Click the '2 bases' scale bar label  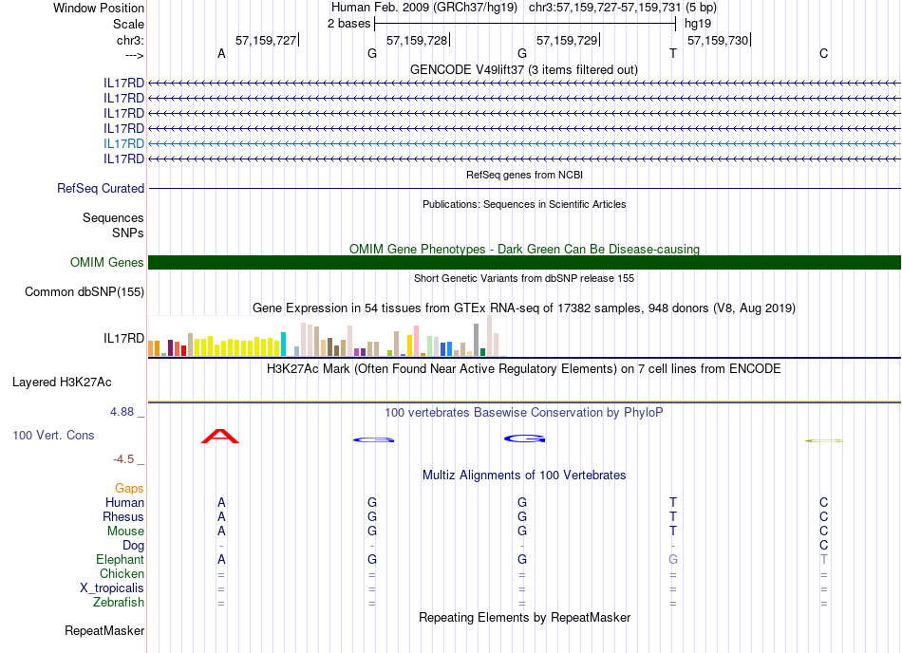(348, 24)
